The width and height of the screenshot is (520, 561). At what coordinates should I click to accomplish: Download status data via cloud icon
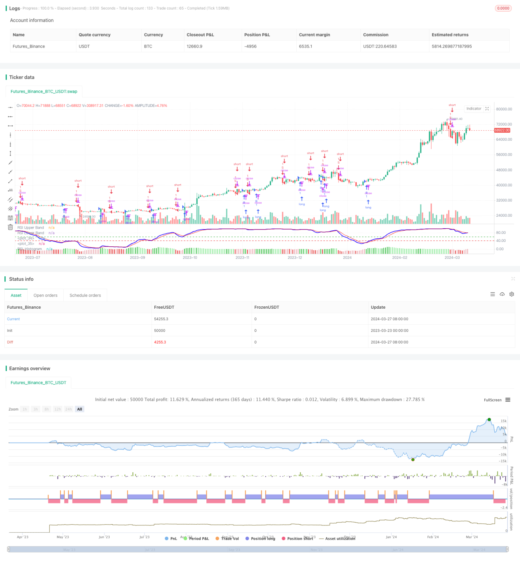[x=502, y=294]
